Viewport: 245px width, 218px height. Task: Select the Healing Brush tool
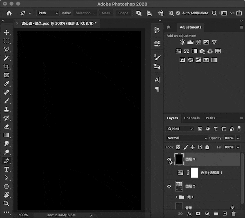click(7, 92)
